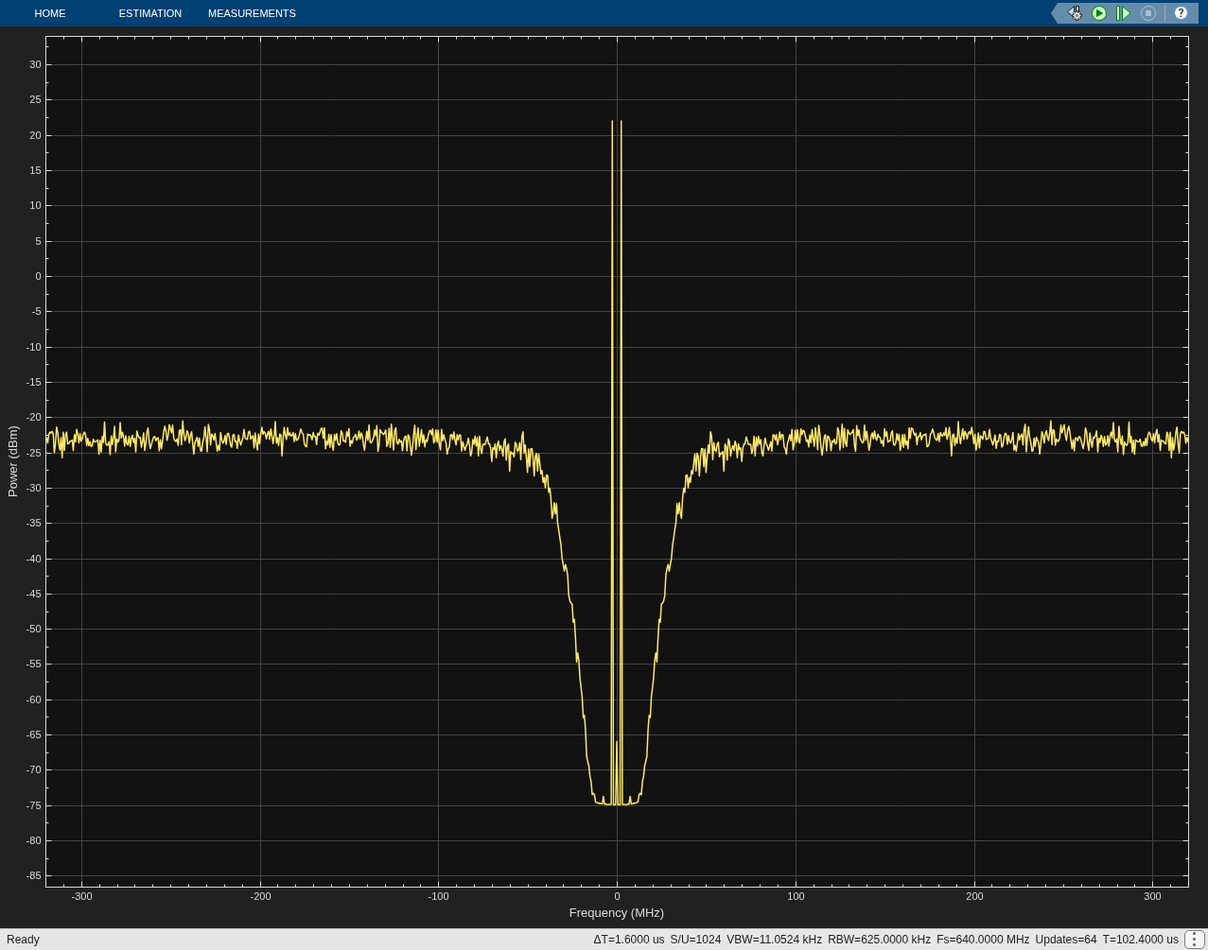Screen dimensions: 1208x950
Task: Click the y-axis tick label -50
Action: coord(33,629)
